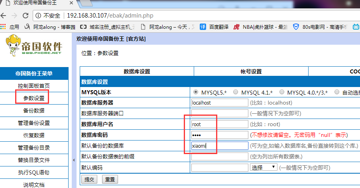
Task: Collapse the left sidebar with the splitter arrow
Action: point(73,160)
